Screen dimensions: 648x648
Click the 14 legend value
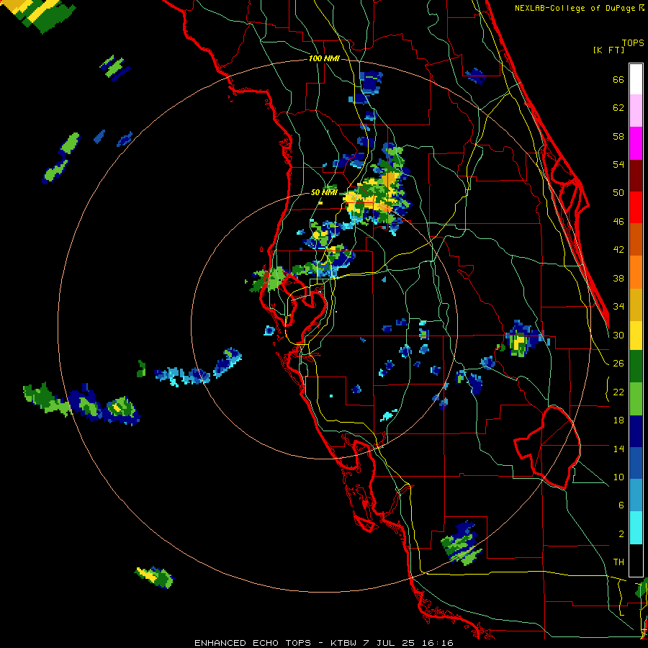[x=618, y=449]
